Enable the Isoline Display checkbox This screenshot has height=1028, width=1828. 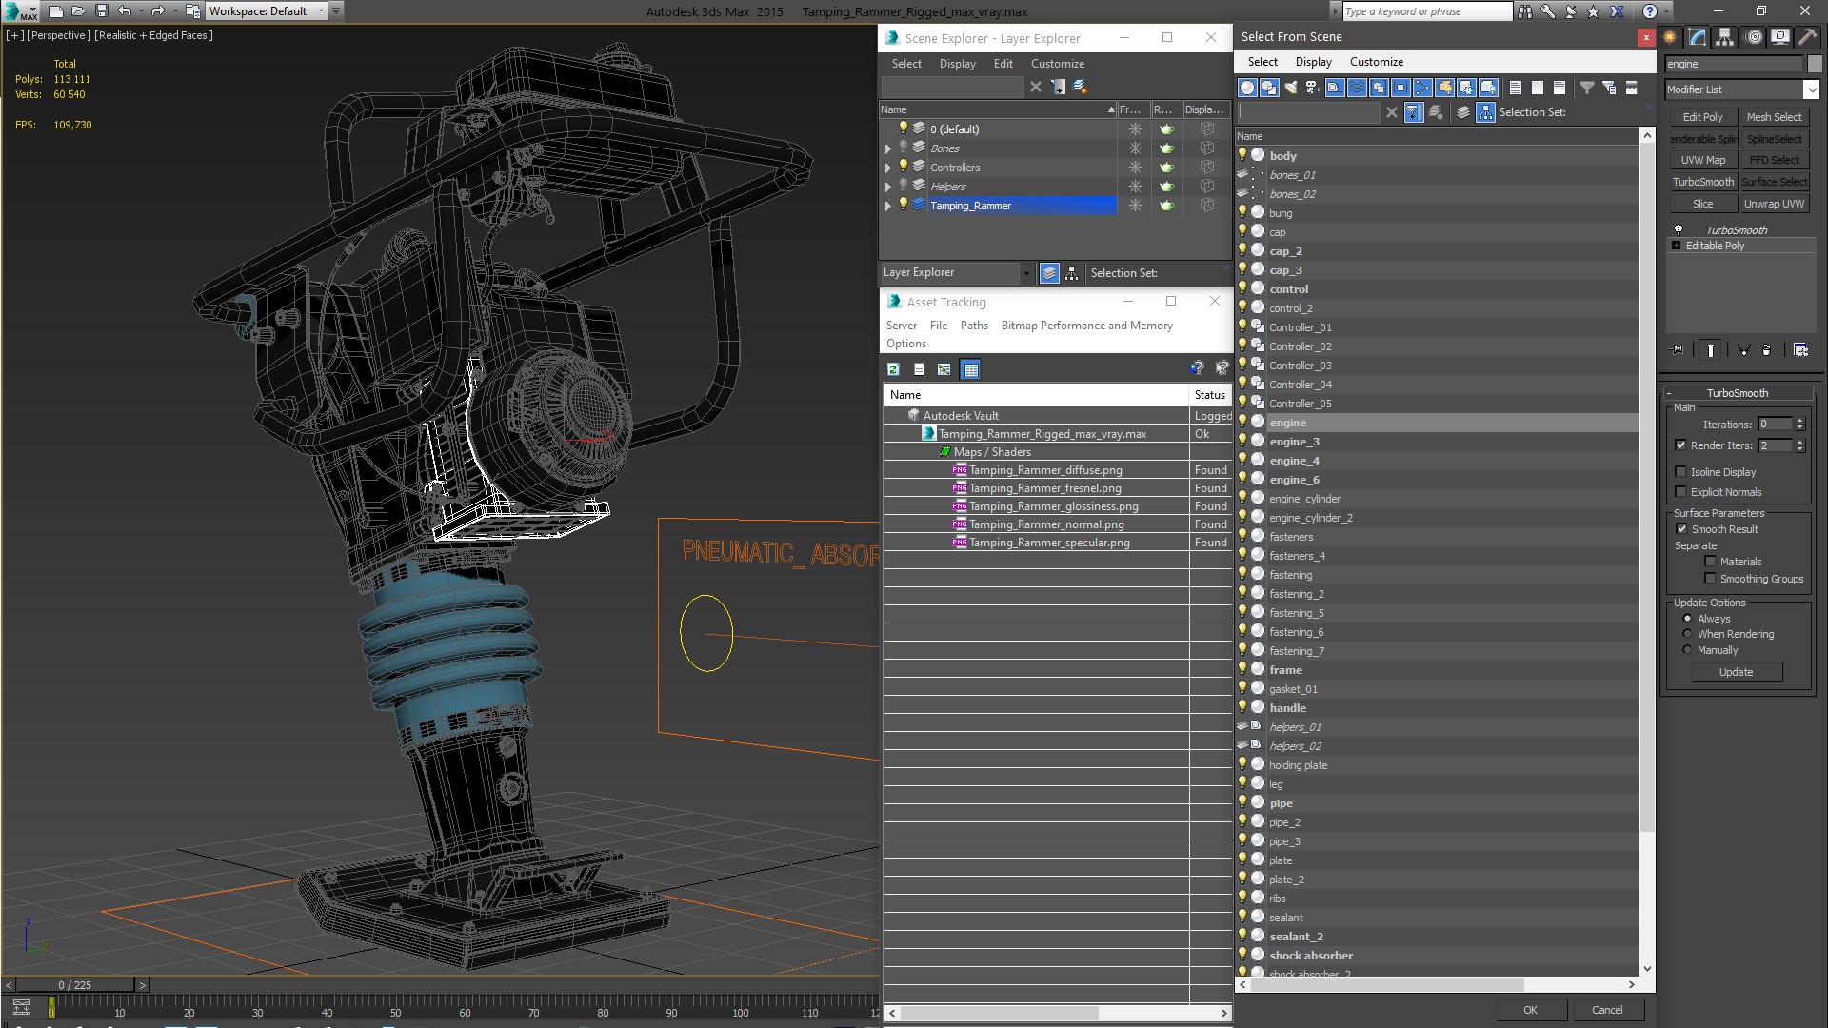click(x=1681, y=472)
